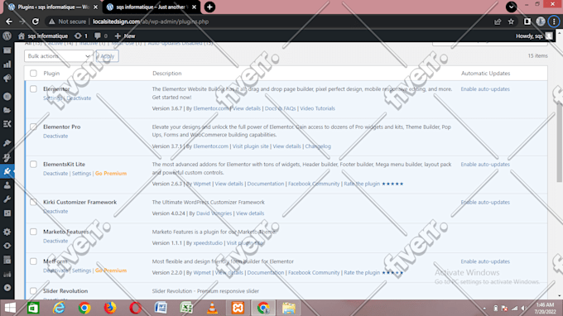Open the Marketing megaphone sidebar icon
The image size is (563, 316).
pyautogui.click(x=7, y=79)
